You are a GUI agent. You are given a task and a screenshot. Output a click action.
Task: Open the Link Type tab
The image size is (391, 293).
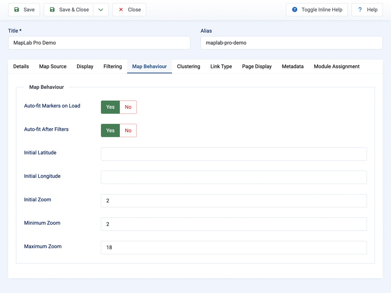[221, 66]
